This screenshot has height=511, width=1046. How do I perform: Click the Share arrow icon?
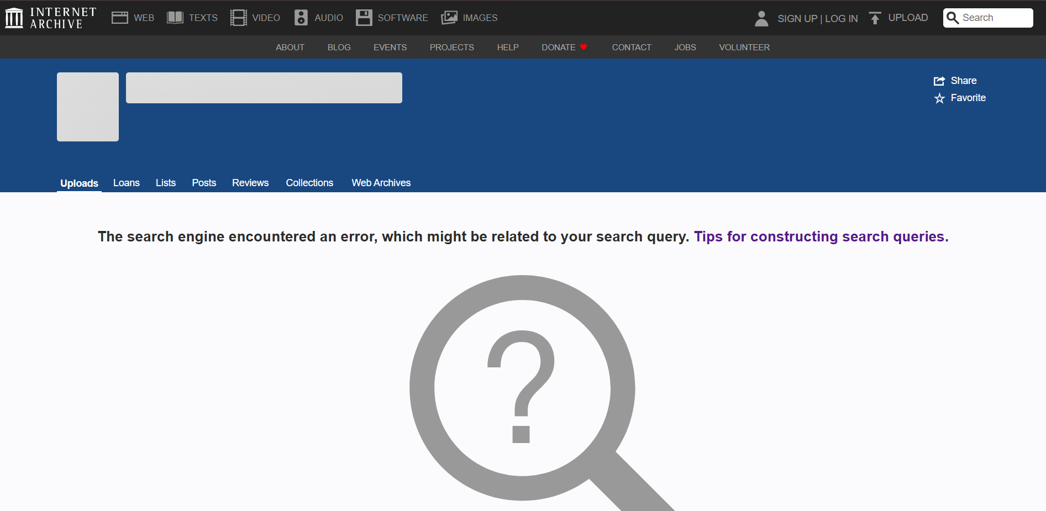(x=939, y=81)
